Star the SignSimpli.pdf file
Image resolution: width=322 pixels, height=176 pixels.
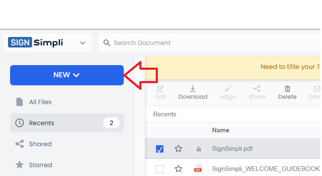point(178,149)
